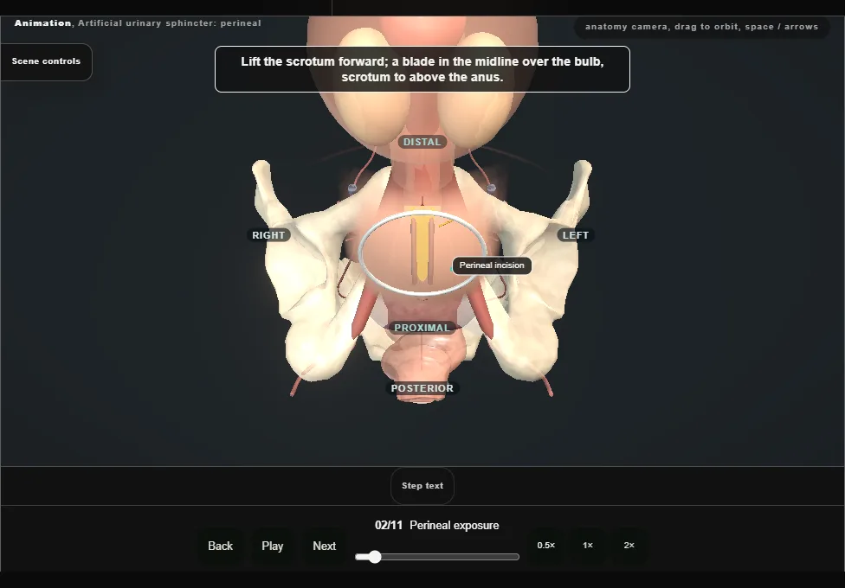Set playback speed to 1×
The image size is (845, 588).
click(x=588, y=546)
